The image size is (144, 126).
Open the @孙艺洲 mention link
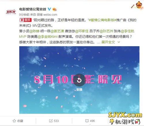pos(106,31)
